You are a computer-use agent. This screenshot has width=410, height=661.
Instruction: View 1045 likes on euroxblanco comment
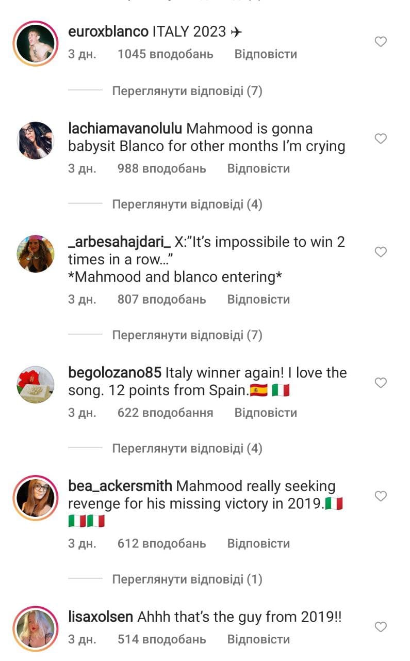(165, 54)
